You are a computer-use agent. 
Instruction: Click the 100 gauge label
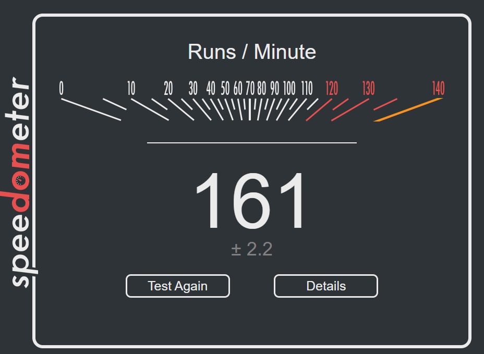click(289, 88)
